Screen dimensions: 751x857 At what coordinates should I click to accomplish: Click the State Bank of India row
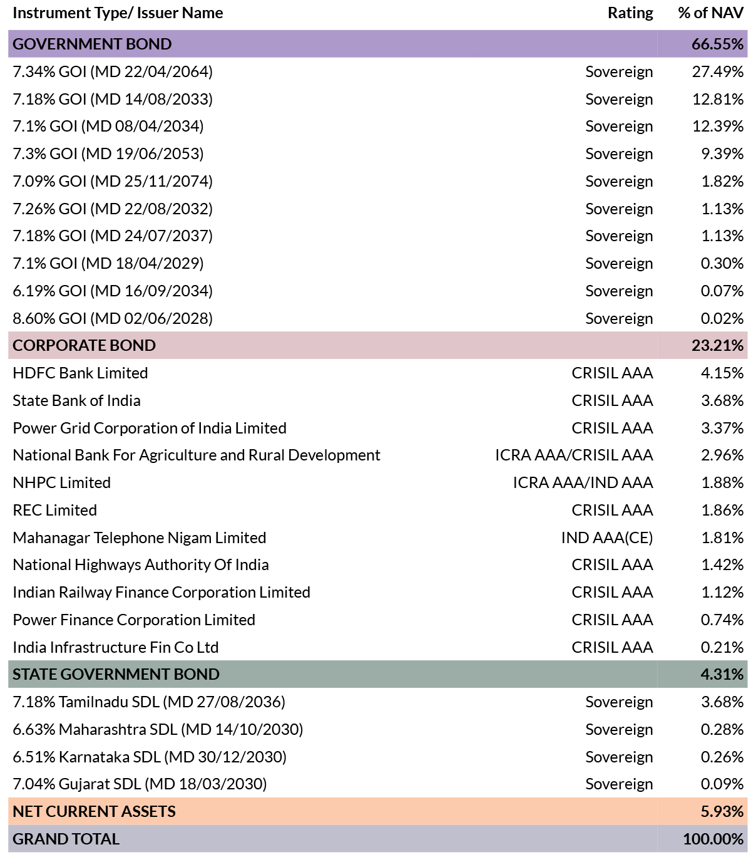click(x=76, y=400)
